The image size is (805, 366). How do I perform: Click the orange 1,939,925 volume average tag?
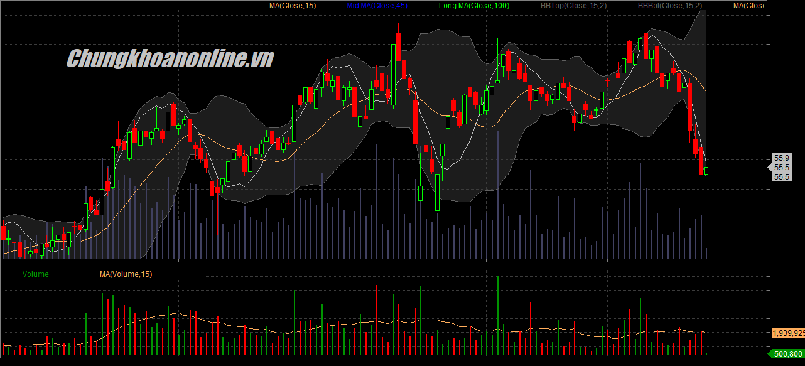click(x=787, y=333)
